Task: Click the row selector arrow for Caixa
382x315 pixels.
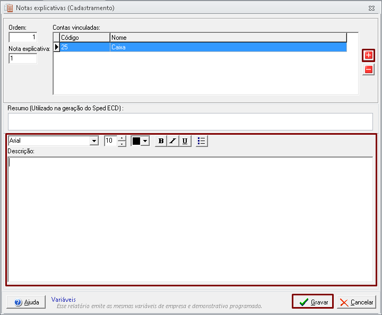Action: point(57,47)
